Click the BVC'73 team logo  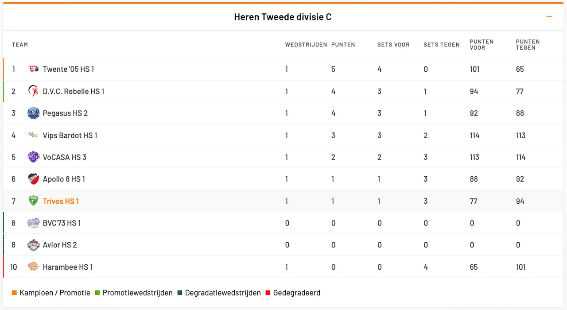(34, 223)
